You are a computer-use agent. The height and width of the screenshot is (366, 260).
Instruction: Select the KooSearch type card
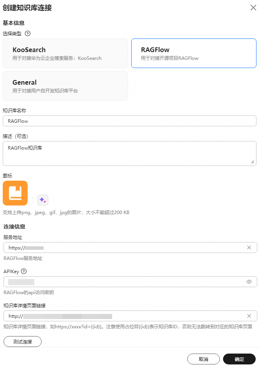tap(65, 53)
